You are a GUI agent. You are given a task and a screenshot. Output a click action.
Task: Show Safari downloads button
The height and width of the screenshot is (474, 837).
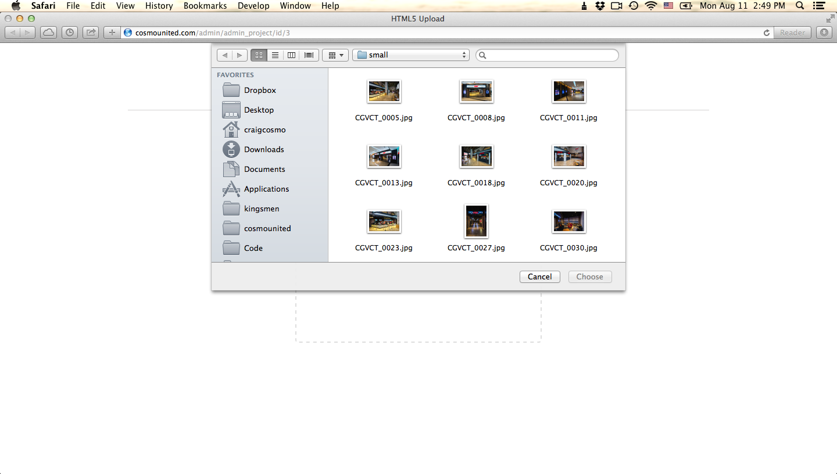[x=824, y=33]
